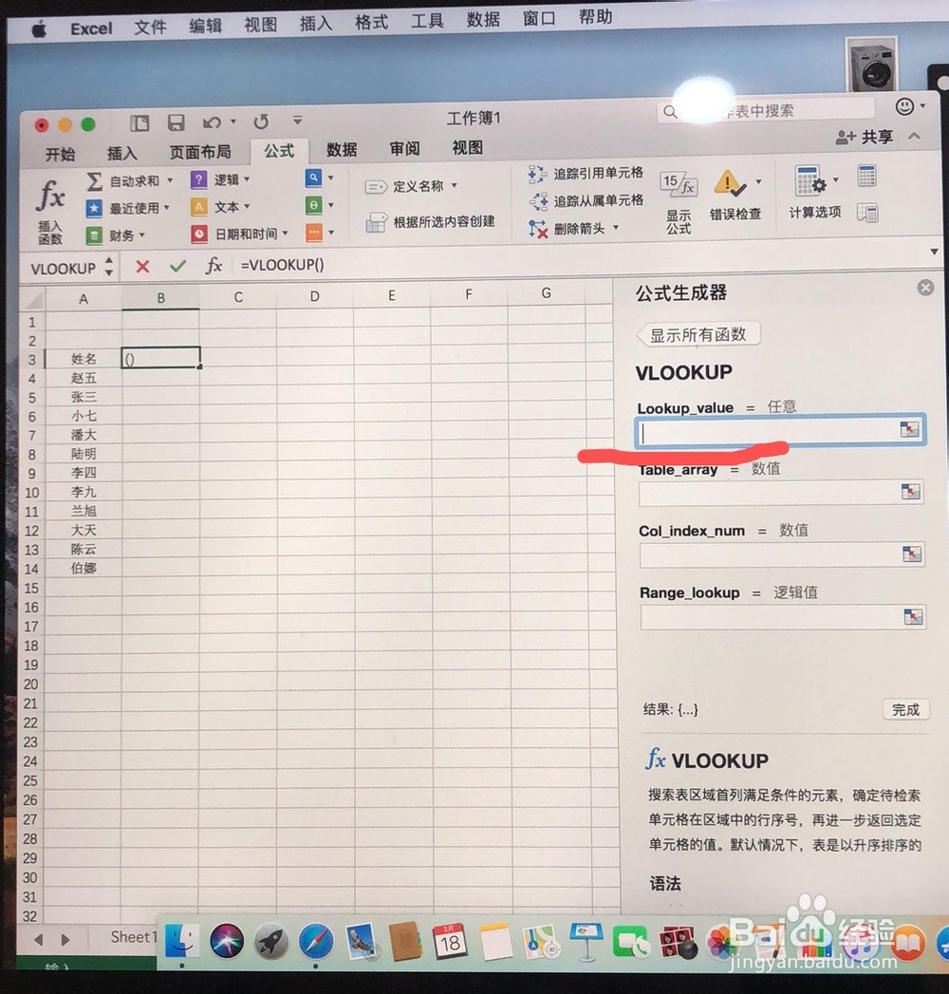Screen dimensions: 949x994
Task: Click Show All Functions (显示所有函数) button
Action: pos(698,335)
